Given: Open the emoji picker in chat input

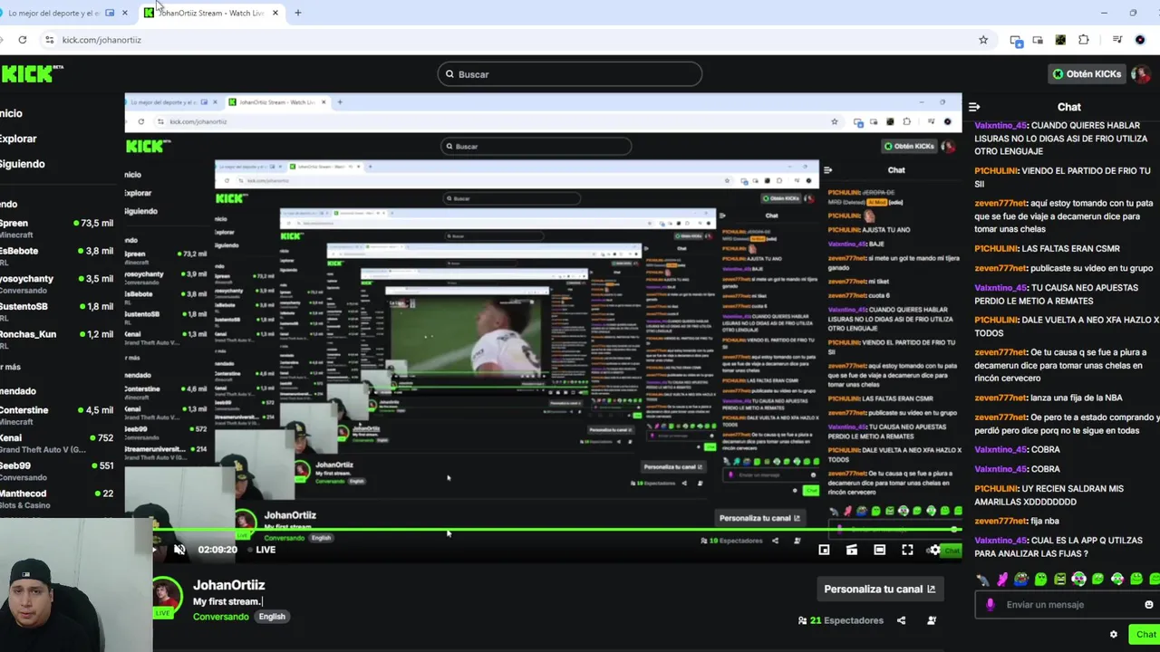Looking at the screenshot, I should tap(1148, 604).
